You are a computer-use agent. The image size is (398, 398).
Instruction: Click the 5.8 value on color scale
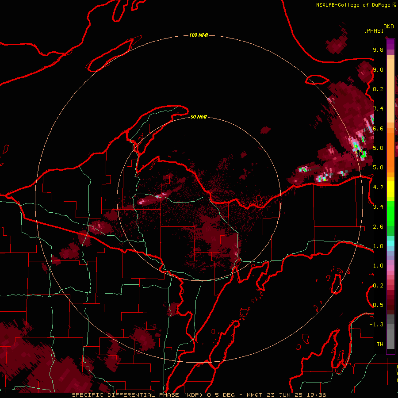[378, 148]
